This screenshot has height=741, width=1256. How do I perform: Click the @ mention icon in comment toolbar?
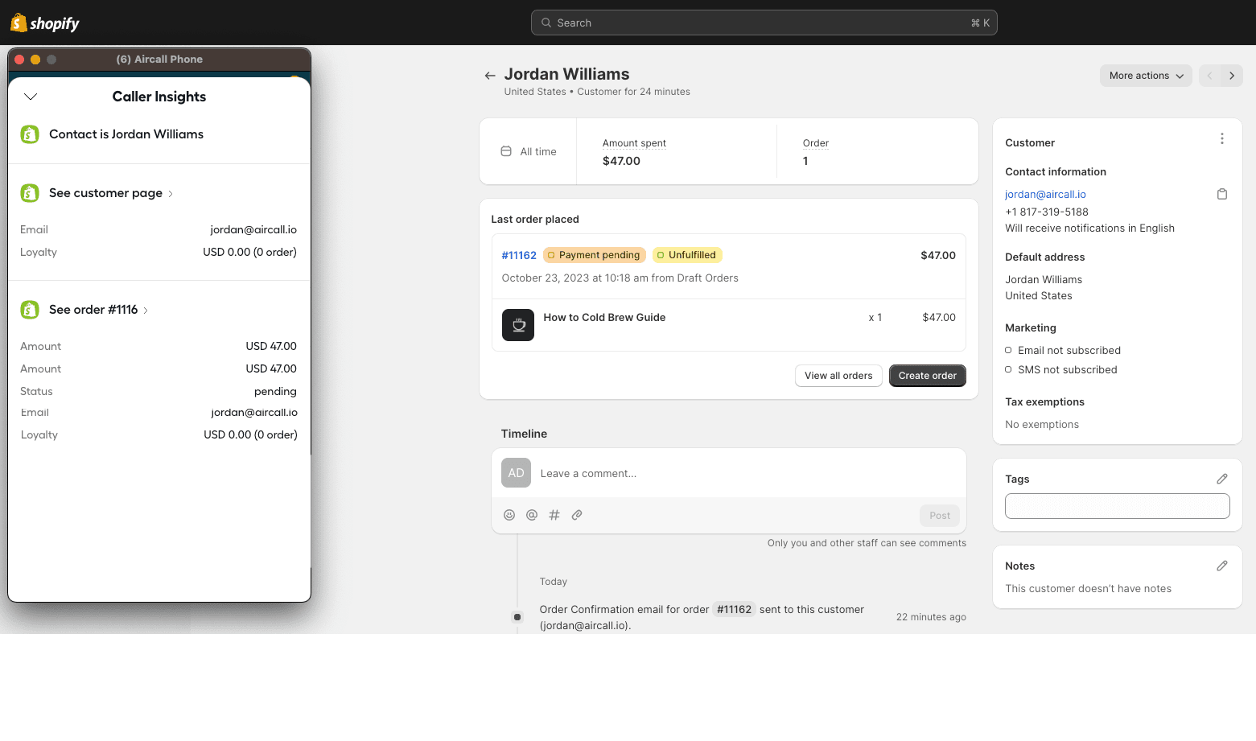(x=532, y=515)
